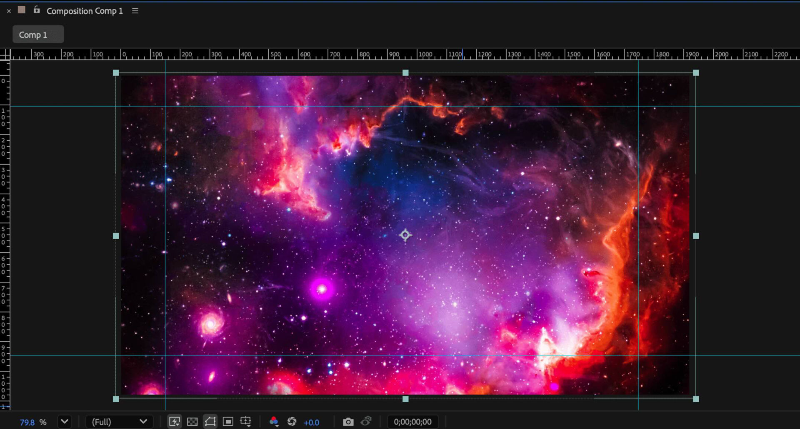Viewport: 800px width, 429px height.
Task: Enable the Region of Interest icon
Action: pos(228,422)
